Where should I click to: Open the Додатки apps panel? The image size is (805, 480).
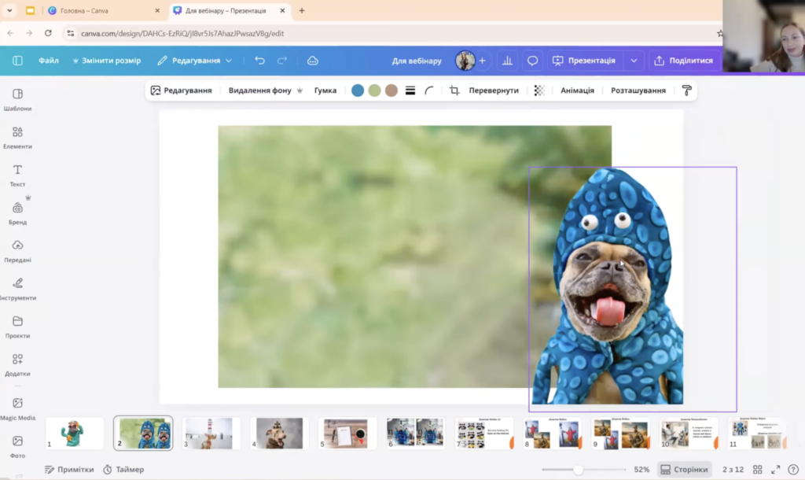coord(17,365)
